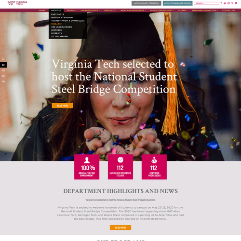241x241 pixels.
Task: Open the Pinterest social icon
Action: pos(232,3)
